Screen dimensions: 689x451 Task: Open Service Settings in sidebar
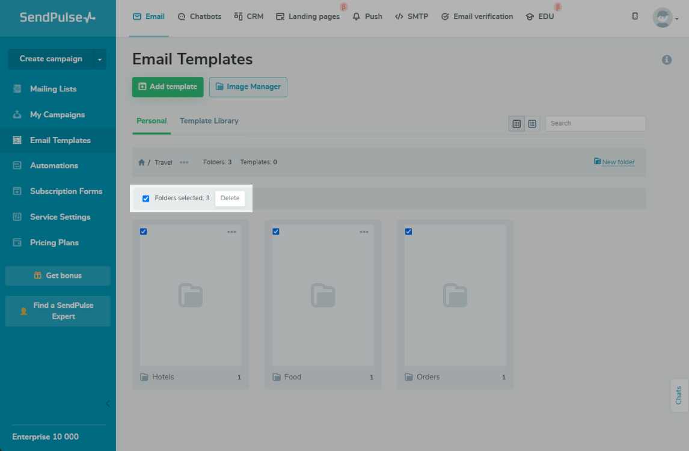(60, 217)
